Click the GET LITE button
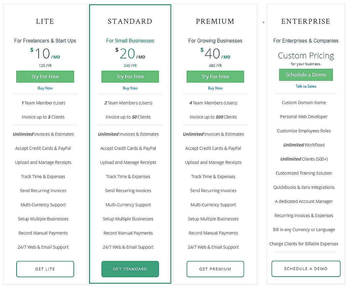 pyautogui.click(x=45, y=269)
